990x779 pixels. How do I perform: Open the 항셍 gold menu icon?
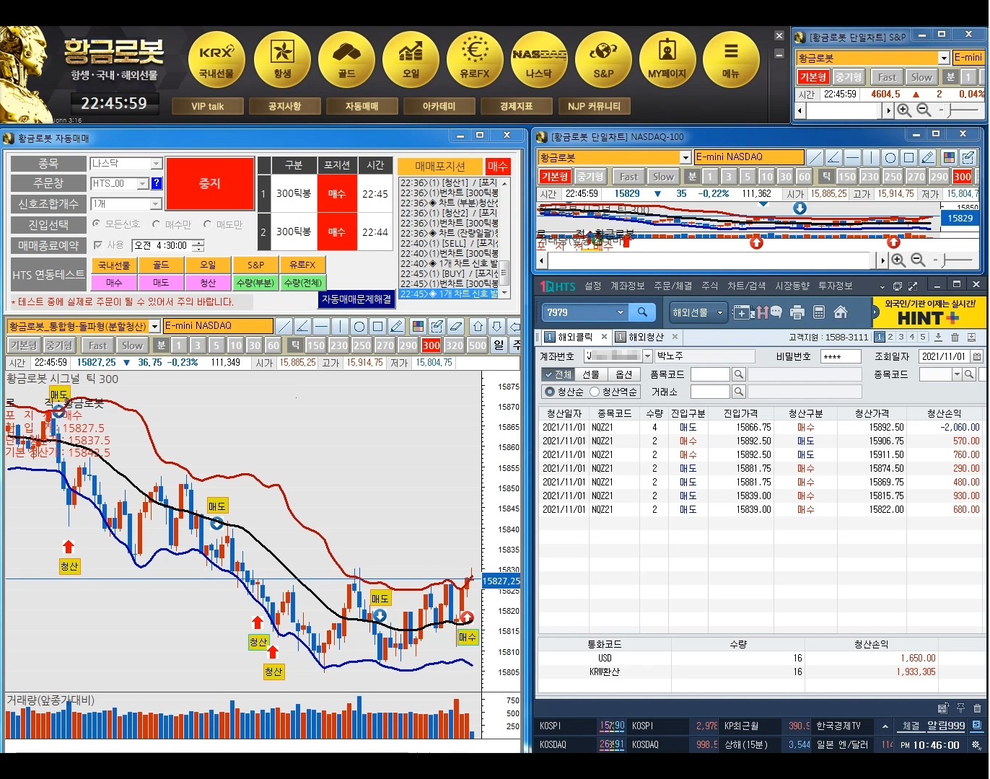point(282,60)
